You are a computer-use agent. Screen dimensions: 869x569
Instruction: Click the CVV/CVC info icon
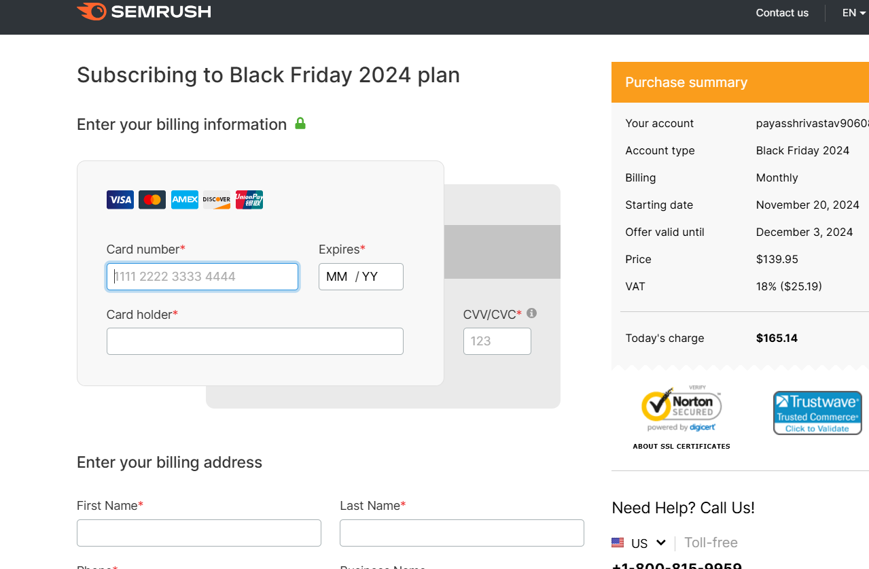(x=532, y=313)
